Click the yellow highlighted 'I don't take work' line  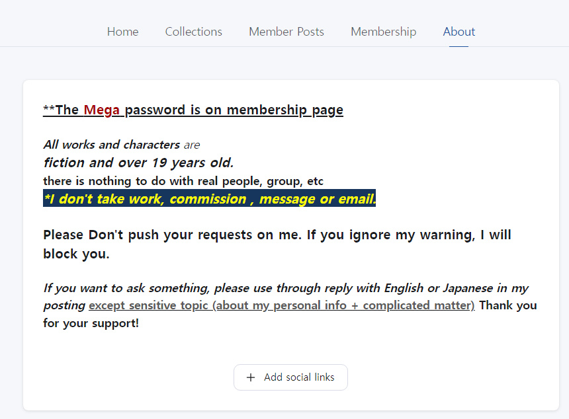tap(209, 198)
